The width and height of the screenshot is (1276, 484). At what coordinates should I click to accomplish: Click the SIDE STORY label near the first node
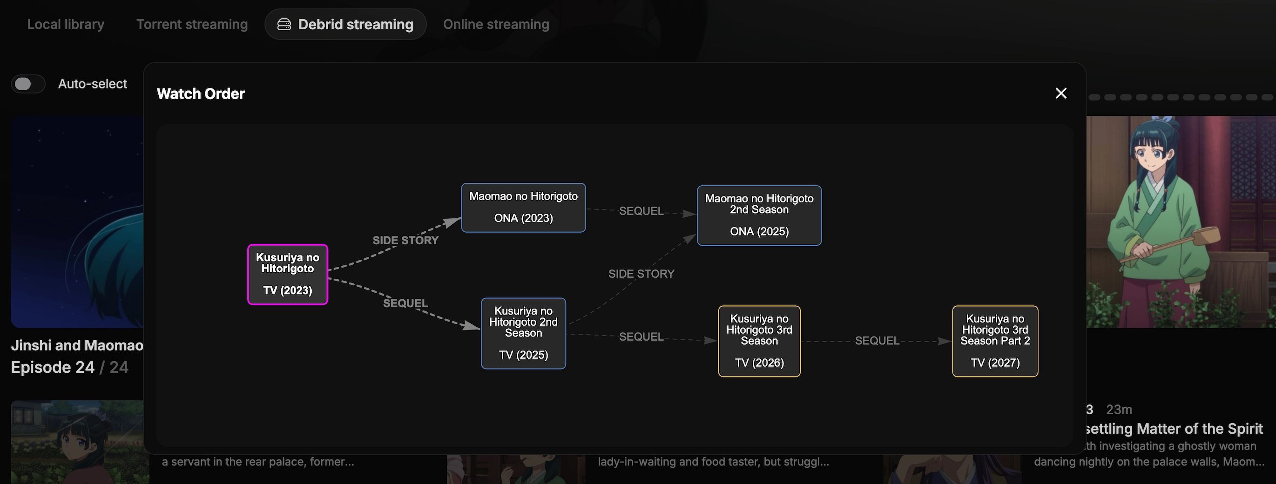[405, 240]
